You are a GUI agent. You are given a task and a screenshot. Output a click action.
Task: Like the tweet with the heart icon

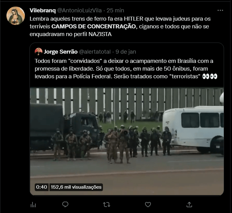[148, 205]
